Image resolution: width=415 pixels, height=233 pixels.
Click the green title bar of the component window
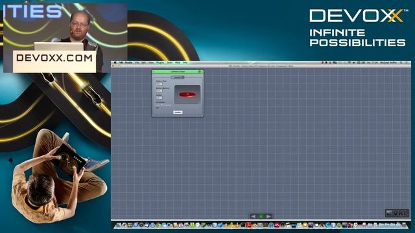pos(178,72)
